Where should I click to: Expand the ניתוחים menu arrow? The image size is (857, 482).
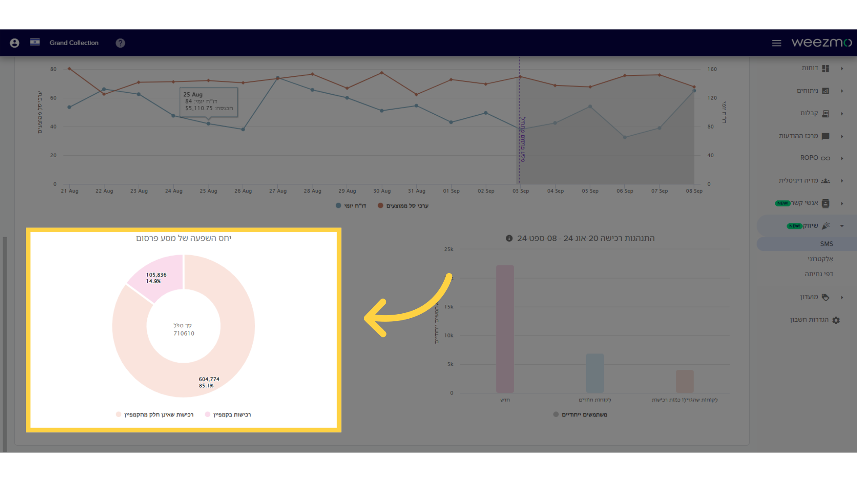(x=842, y=91)
